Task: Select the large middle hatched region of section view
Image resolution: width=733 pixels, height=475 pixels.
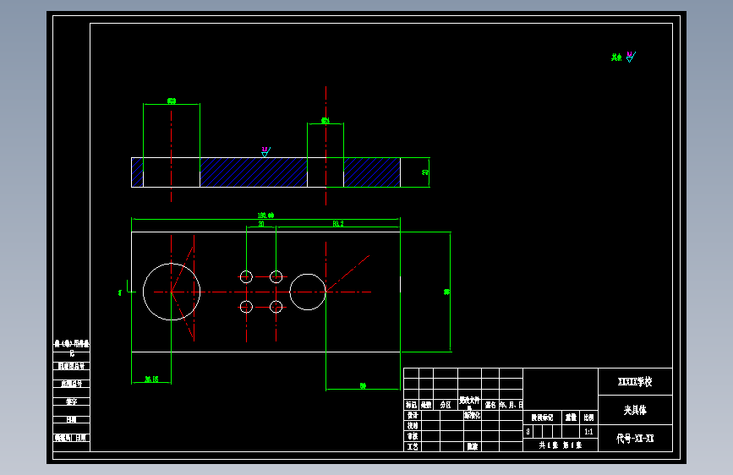Action: click(254, 172)
